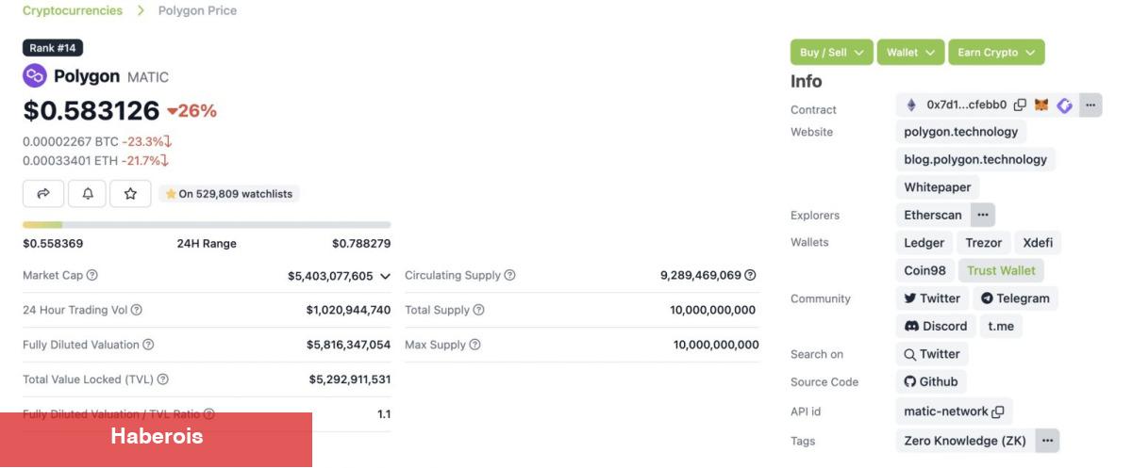Show more tags beside Zero Knowledge

click(1047, 441)
